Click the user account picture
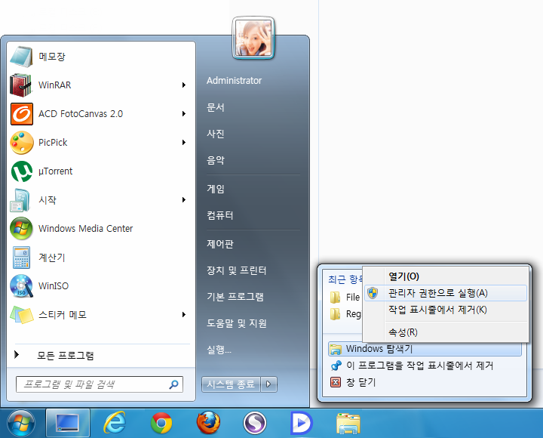Image resolution: width=543 pixels, height=438 pixels. coord(253,39)
